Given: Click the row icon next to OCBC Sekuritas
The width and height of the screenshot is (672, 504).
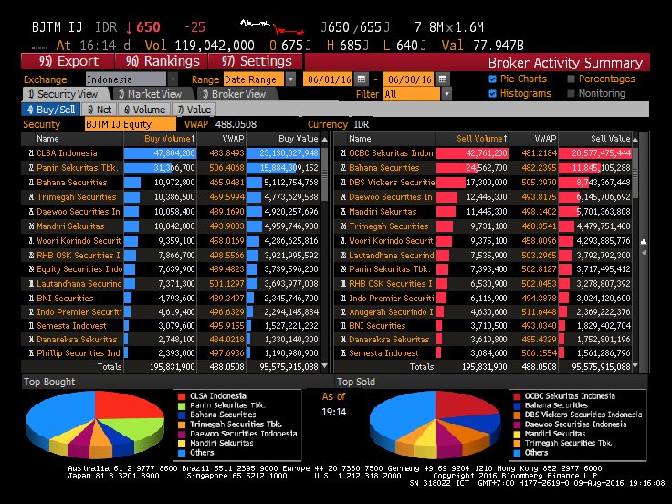Looking at the screenshot, I should [341, 152].
